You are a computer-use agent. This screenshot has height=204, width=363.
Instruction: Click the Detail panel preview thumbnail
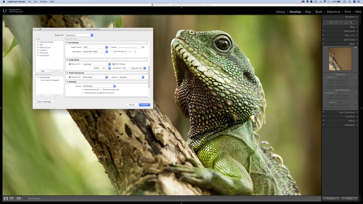click(340, 59)
